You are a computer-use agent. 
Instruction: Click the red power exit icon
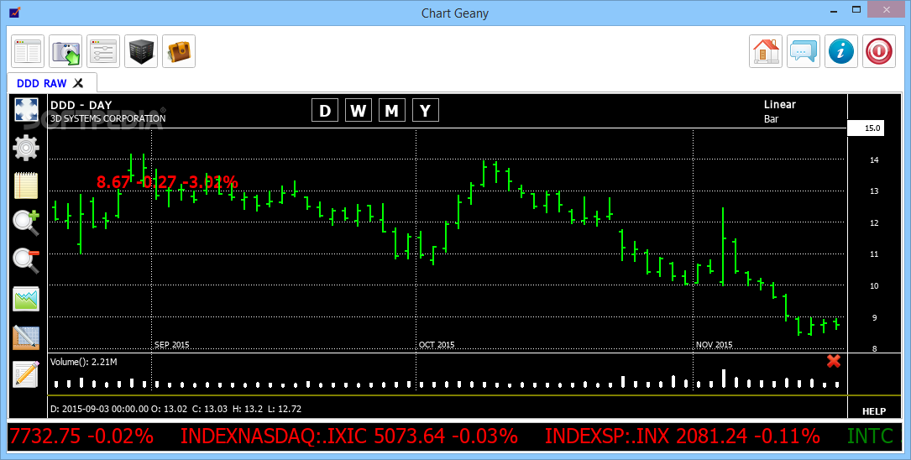pos(879,51)
